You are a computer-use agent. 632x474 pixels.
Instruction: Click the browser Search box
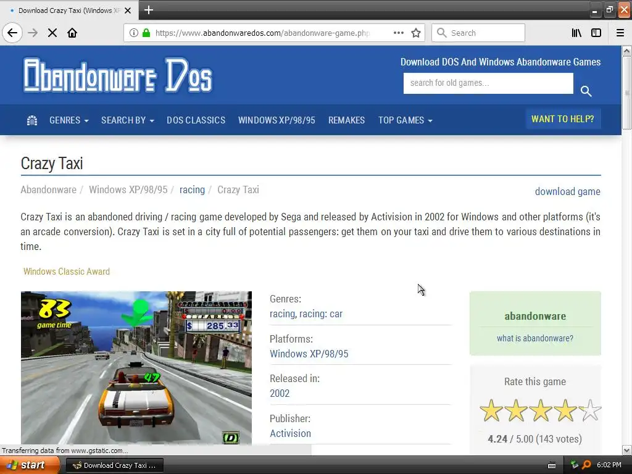[478, 33]
